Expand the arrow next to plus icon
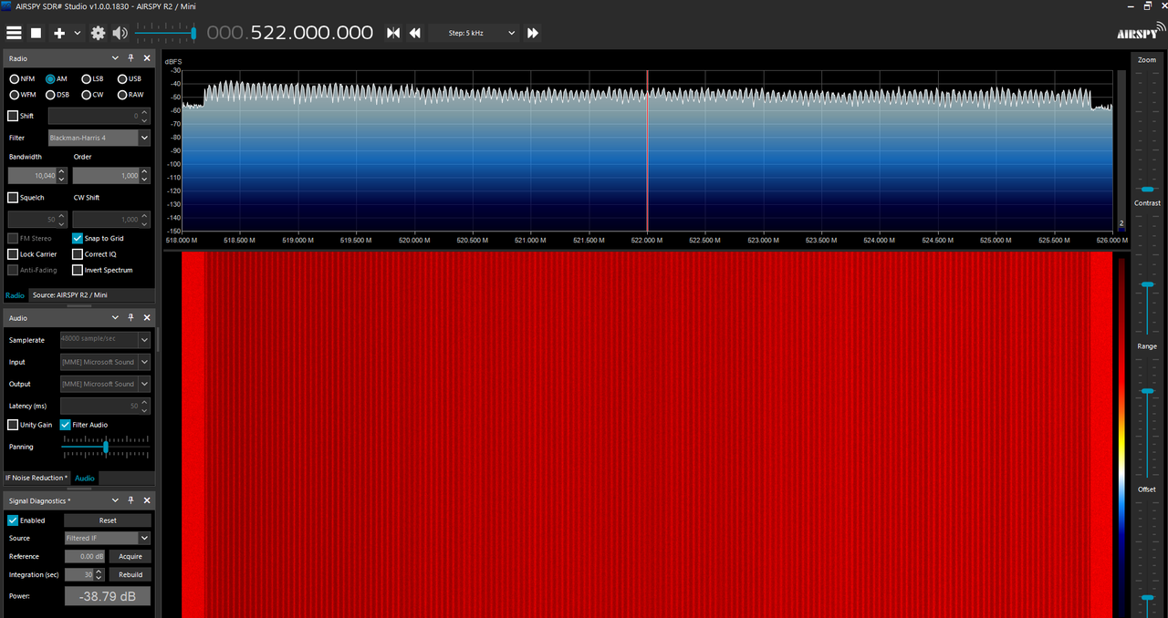 click(77, 33)
